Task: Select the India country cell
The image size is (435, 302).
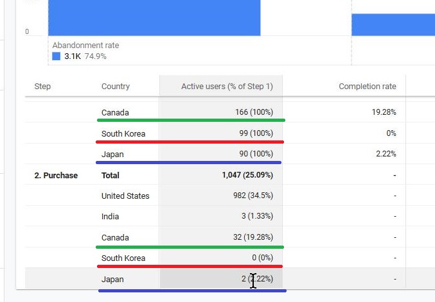Action: [x=110, y=217]
